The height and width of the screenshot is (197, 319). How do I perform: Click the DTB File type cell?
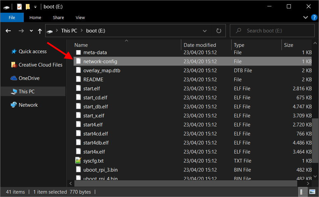tap(243, 71)
